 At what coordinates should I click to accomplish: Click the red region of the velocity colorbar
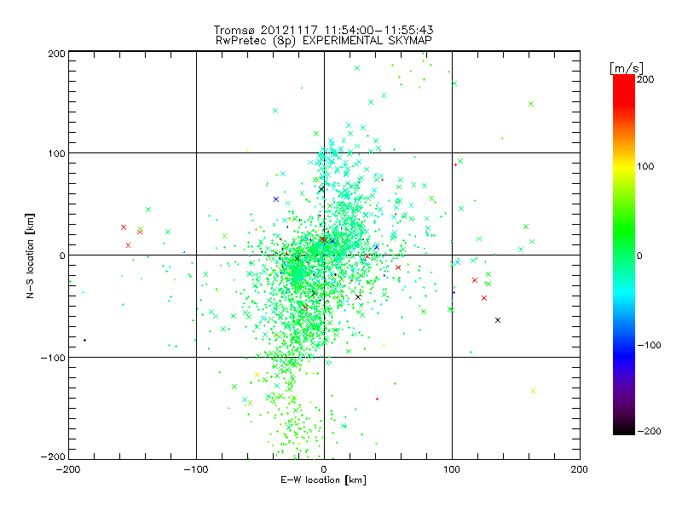[624, 89]
